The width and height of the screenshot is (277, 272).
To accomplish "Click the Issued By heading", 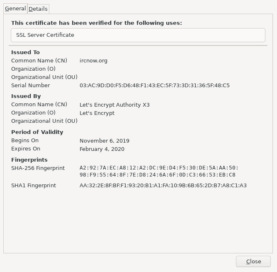I will (x=26, y=96).
